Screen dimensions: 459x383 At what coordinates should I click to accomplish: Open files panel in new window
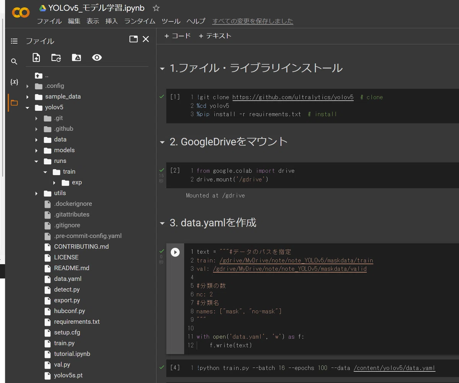(x=133, y=39)
